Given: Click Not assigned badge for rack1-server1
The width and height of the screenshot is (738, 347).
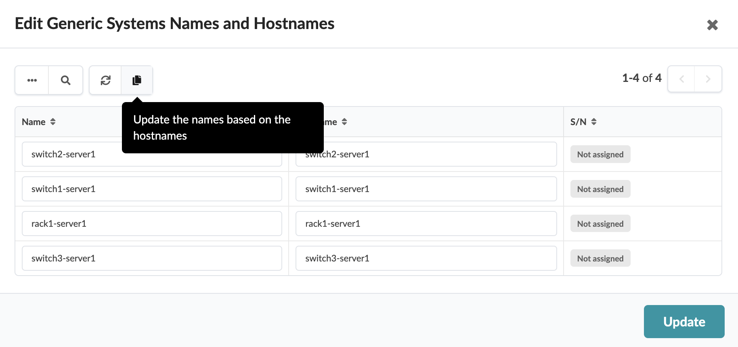Looking at the screenshot, I should click(x=600, y=224).
